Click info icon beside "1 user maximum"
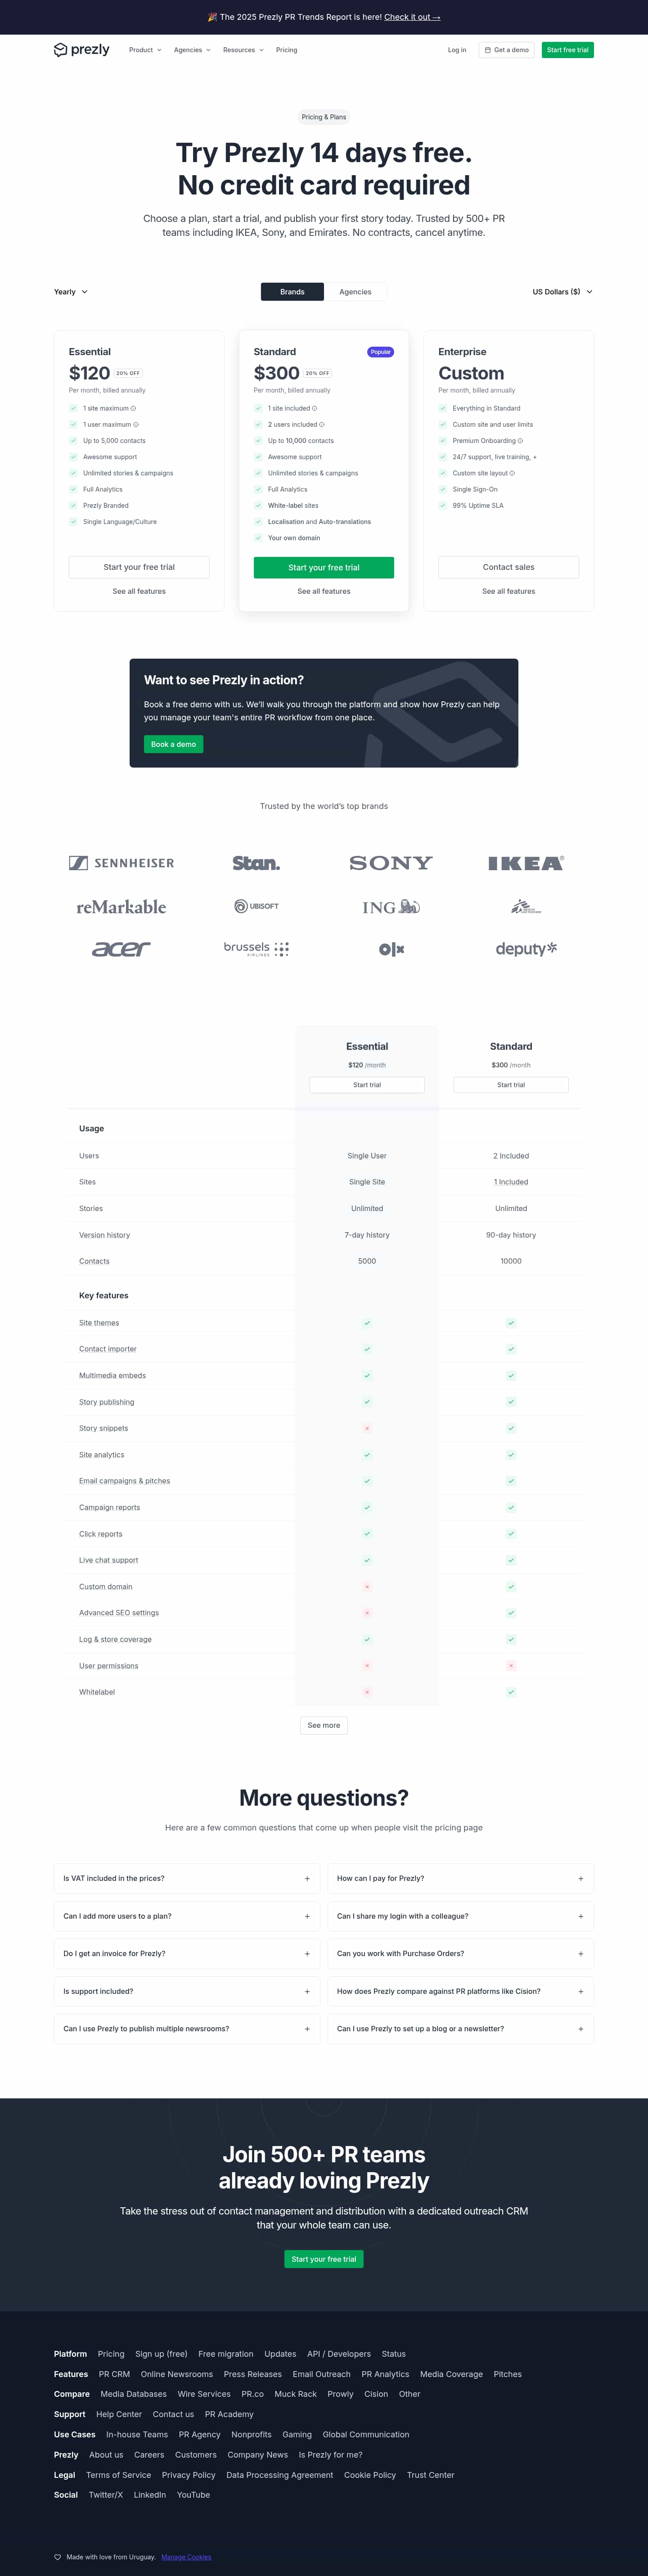Viewport: 648px width, 2576px height. (x=136, y=425)
